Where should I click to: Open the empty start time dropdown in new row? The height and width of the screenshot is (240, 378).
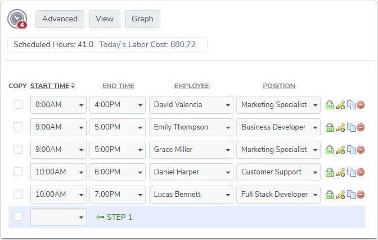pos(58,217)
